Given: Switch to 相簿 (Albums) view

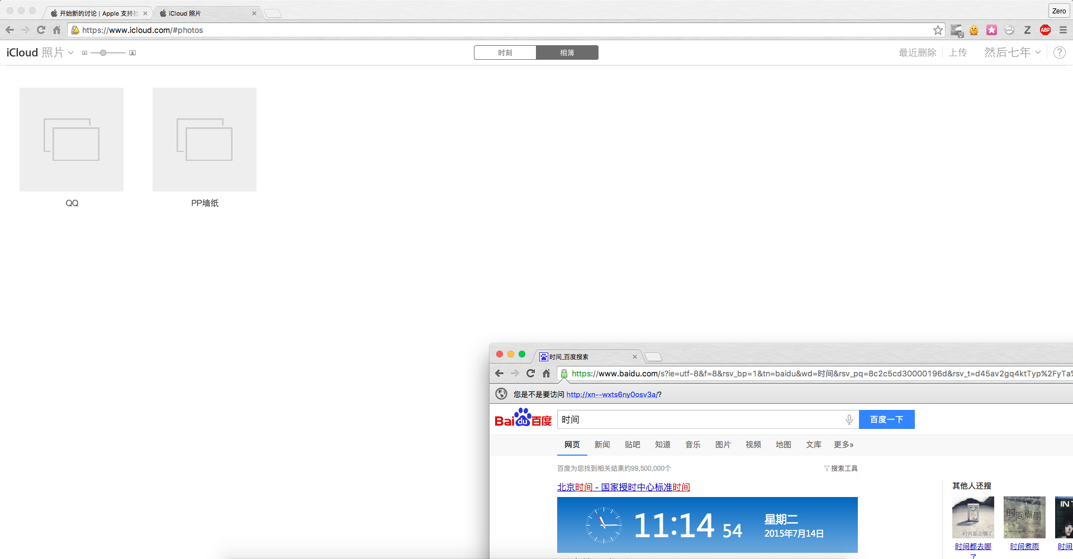Looking at the screenshot, I should 567,52.
